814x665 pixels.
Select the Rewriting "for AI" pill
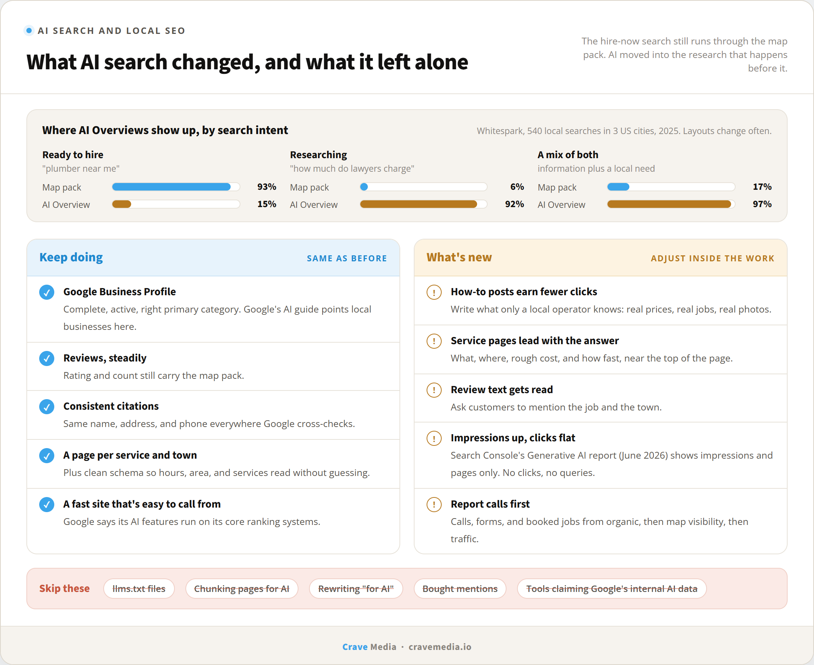tap(356, 589)
